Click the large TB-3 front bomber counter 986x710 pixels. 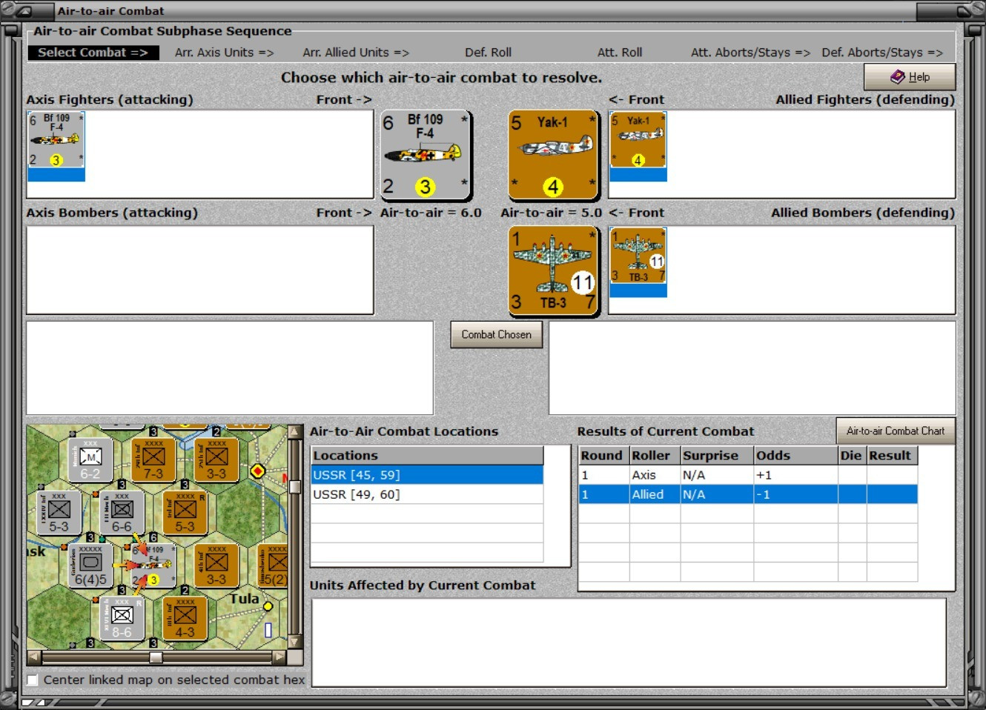pos(553,271)
